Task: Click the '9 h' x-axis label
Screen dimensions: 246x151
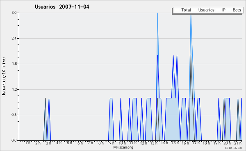Action: coord(112,143)
